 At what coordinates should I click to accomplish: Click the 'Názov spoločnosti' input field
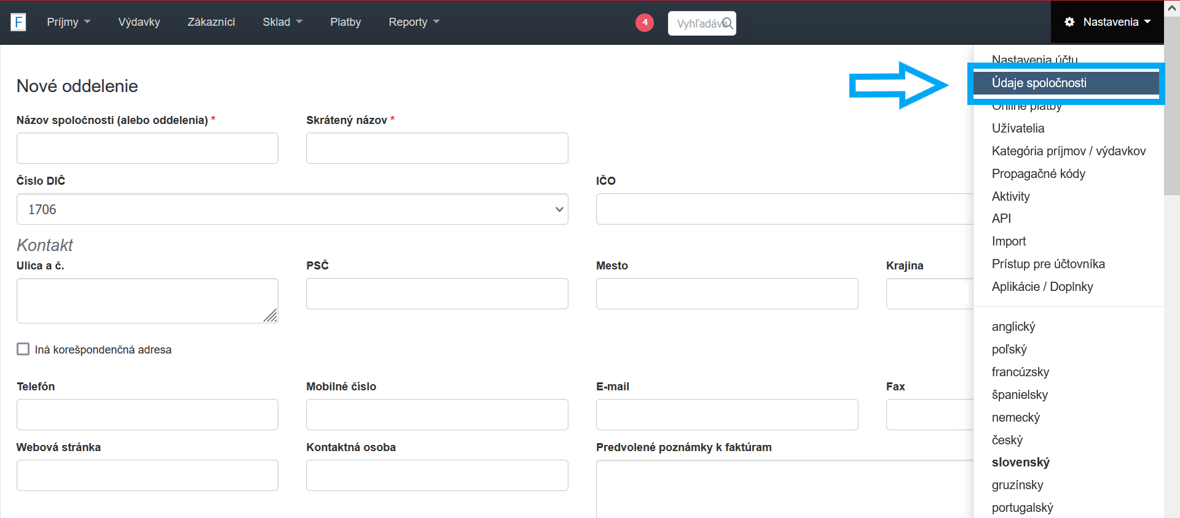(x=147, y=149)
